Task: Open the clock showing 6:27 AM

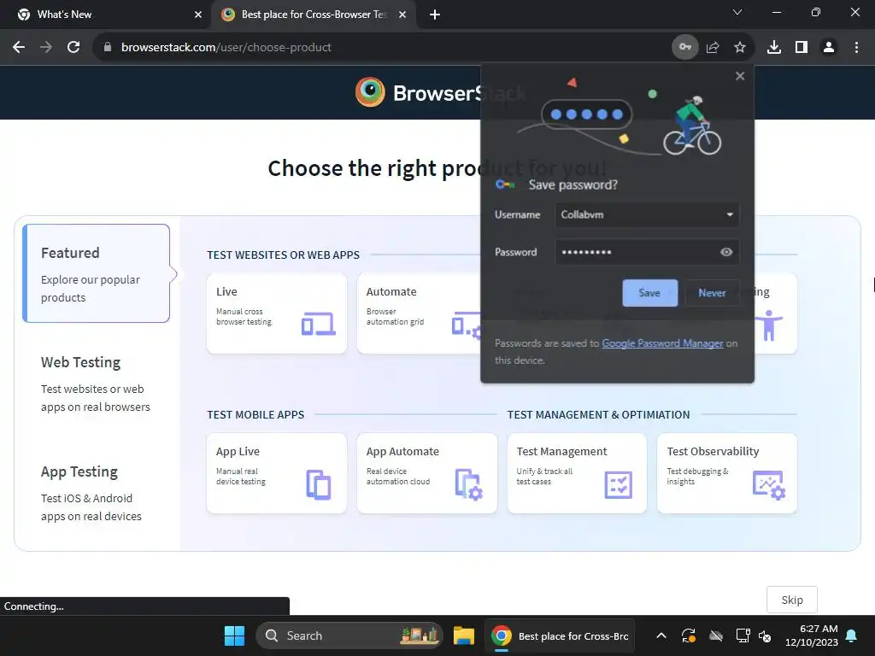Action: (x=812, y=635)
